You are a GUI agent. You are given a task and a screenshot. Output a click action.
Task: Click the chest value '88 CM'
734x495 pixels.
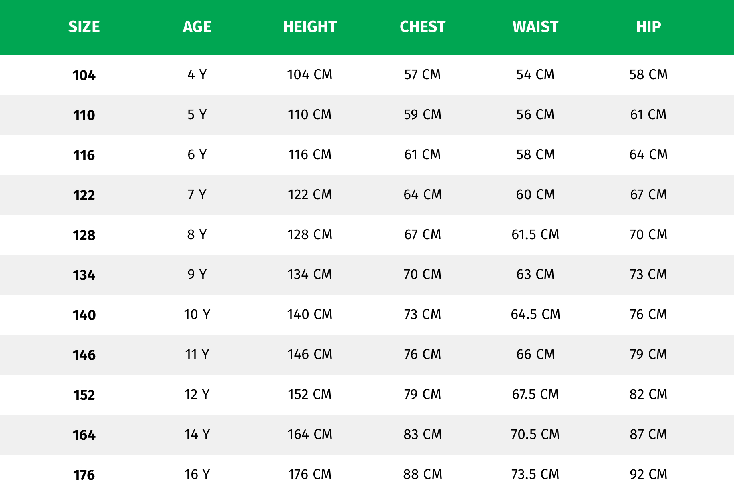tap(423, 474)
